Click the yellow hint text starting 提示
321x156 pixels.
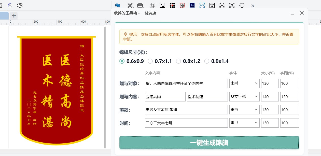point(208,37)
